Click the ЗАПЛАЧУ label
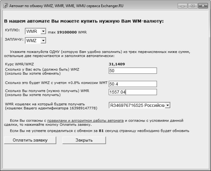The height and width of the screenshot is (171, 211). tap(14, 40)
